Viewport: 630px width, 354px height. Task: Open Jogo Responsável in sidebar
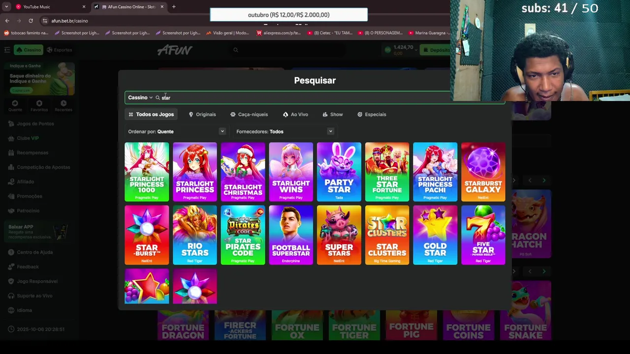[33, 281]
